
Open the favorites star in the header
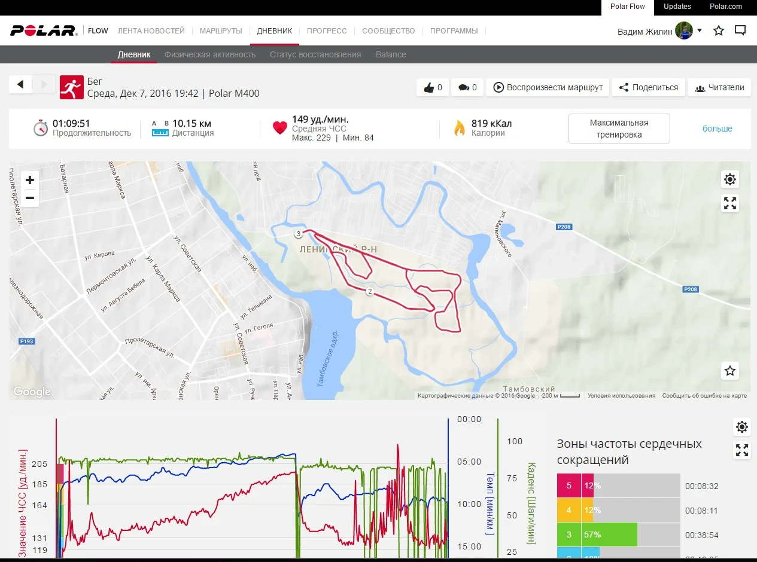tap(719, 30)
